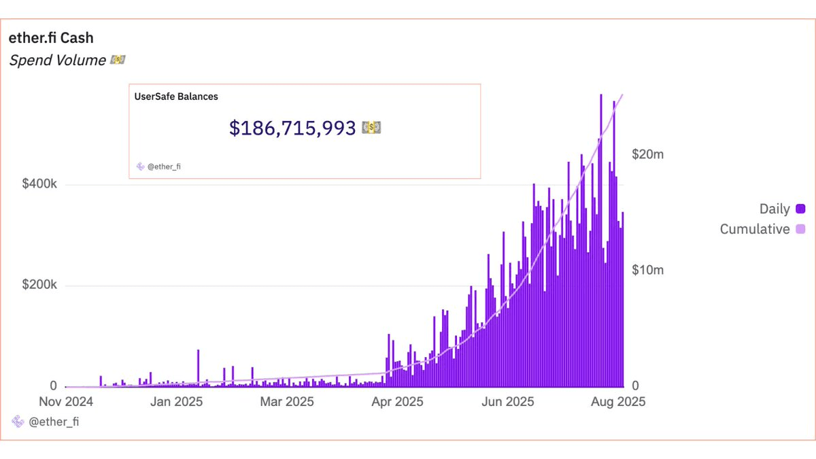Click the $20m right axis label
The width and height of the screenshot is (816, 459).
[648, 154]
